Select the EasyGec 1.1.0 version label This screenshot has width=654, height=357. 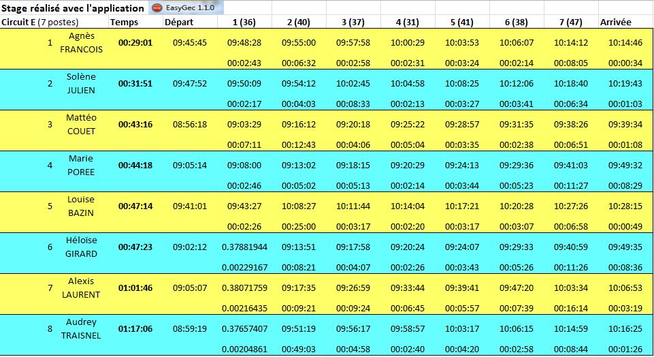pos(190,8)
